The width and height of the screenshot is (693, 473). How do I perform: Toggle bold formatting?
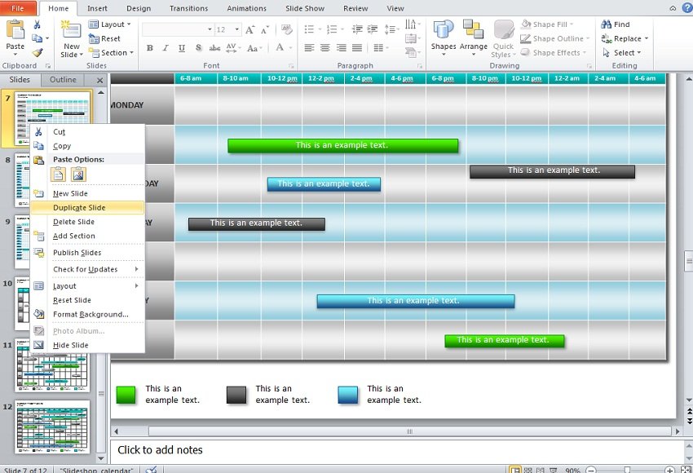coord(150,48)
